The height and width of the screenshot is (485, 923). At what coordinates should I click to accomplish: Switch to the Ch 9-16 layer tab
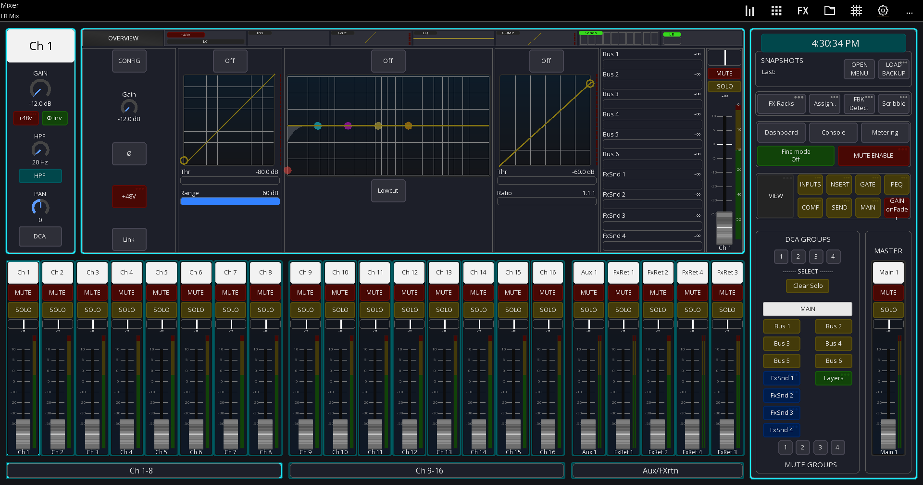(429, 471)
